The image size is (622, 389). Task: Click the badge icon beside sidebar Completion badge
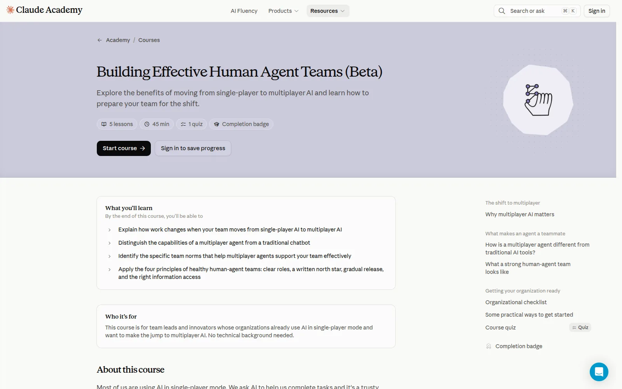(x=489, y=346)
